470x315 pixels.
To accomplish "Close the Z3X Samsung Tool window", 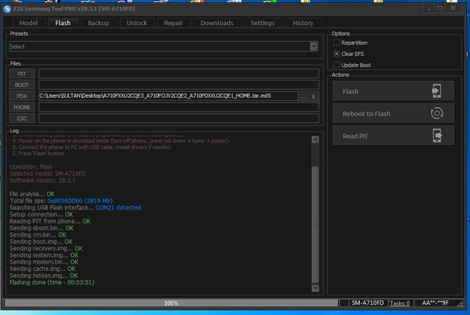I will coord(453,8).
